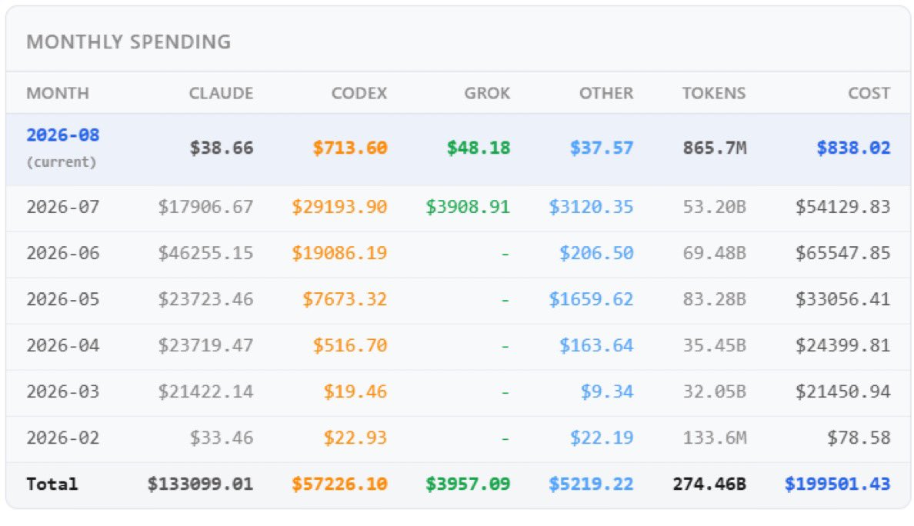Click the MONTH column header
This screenshot has height=526, width=914.
[58, 93]
